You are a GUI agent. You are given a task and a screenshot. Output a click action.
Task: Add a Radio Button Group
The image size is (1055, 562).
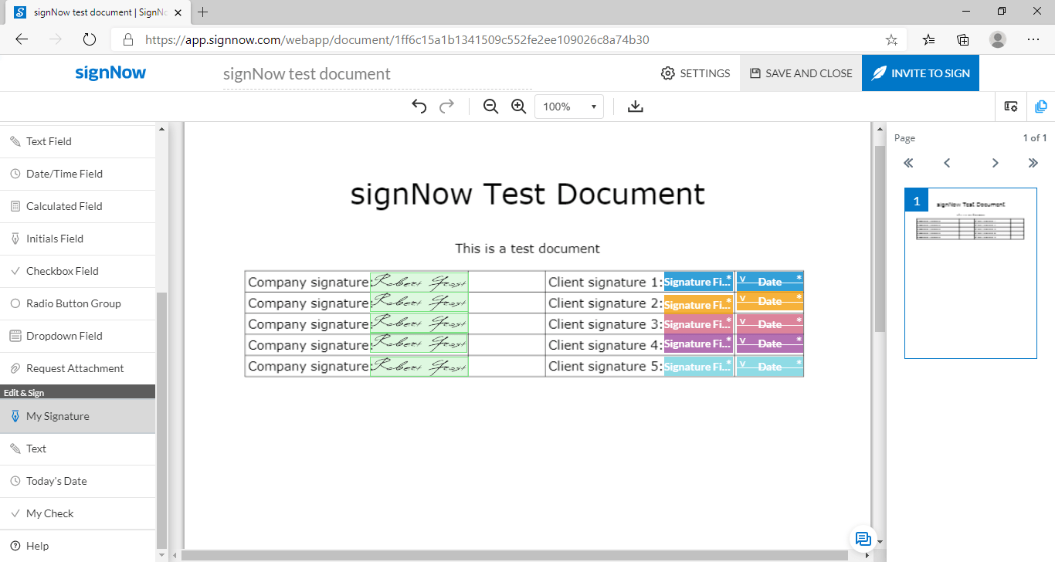[x=77, y=303]
